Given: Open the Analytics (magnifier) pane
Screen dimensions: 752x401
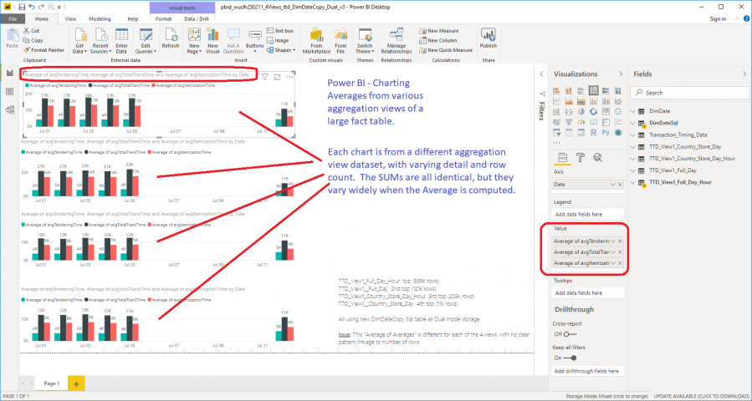Looking at the screenshot, I should (x=597, y=157).
